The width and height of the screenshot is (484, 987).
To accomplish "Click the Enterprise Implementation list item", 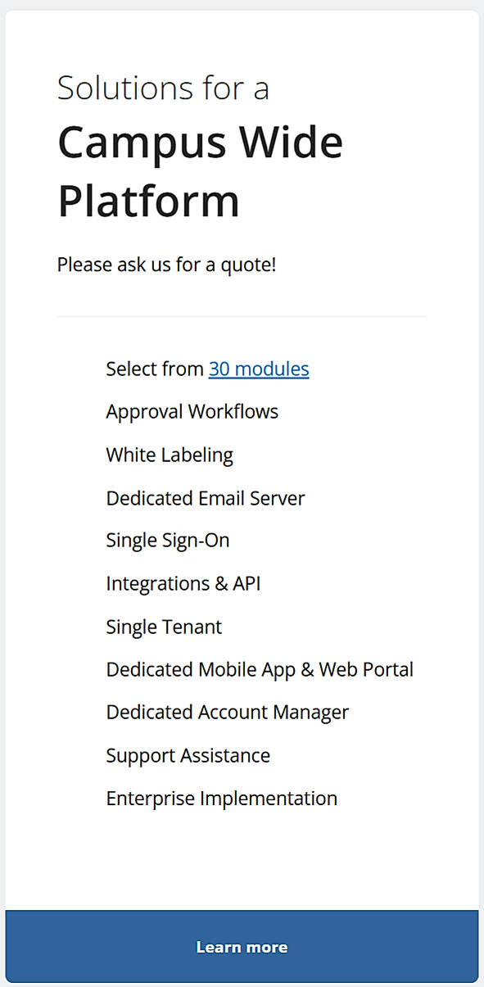I will [221, 799].
